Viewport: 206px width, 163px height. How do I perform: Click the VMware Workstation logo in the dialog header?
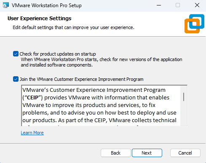[194, 24]
